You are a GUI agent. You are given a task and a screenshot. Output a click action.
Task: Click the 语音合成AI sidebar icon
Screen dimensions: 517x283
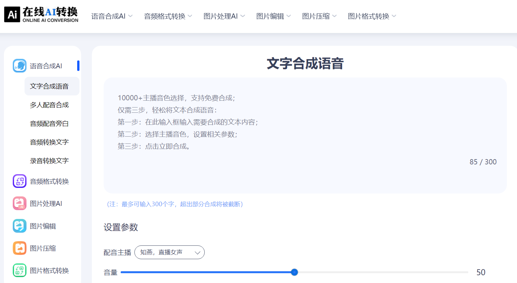click(x=20, y=66)
